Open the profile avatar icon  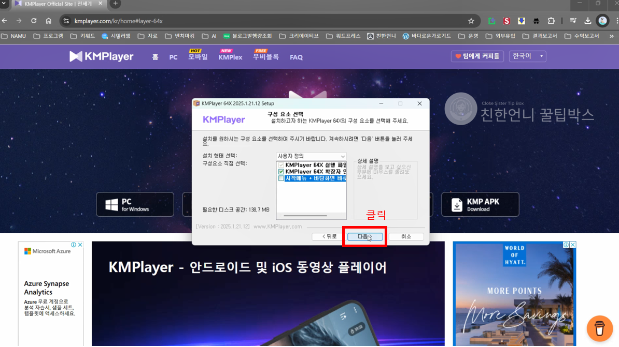pos(602,21)
